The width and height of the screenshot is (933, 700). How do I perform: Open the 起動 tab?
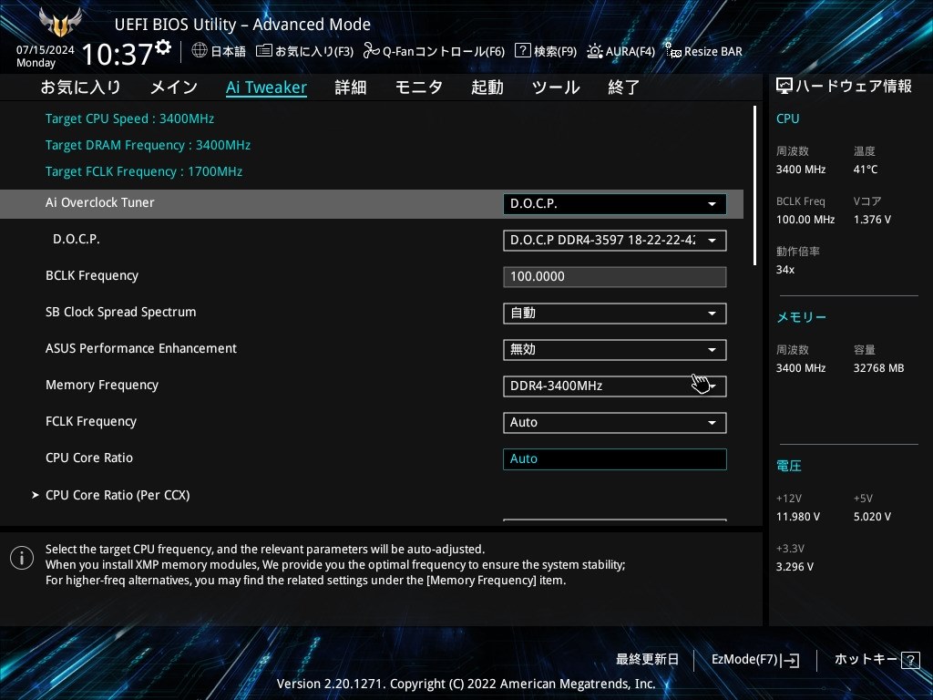[x=487, y=87]
